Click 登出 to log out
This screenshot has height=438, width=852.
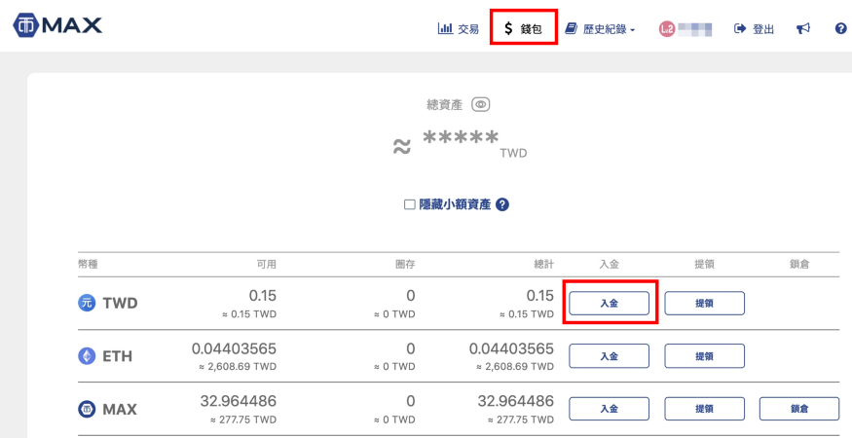[x=755, y=29]
